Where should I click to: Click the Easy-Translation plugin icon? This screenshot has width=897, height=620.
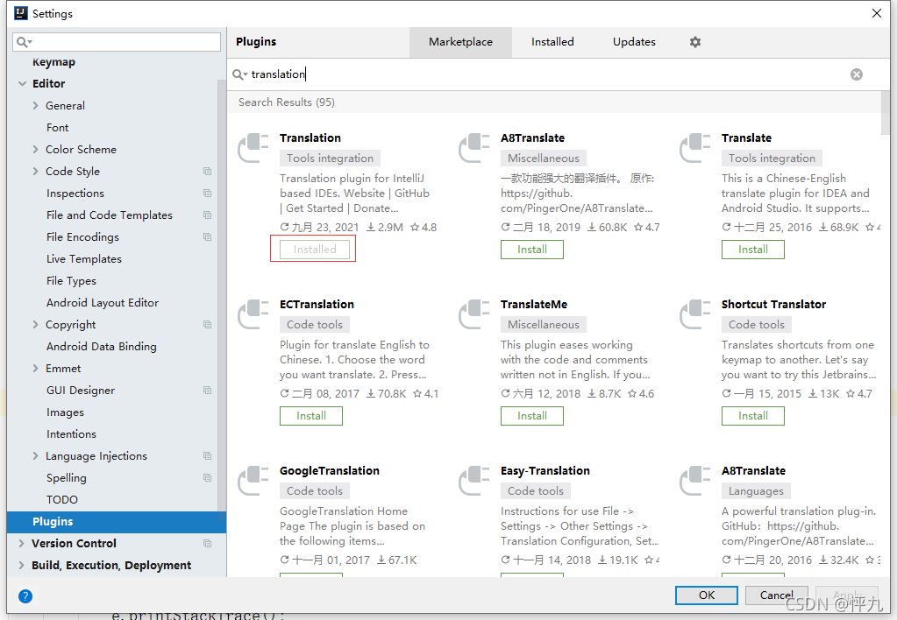[x=474, y=481]
